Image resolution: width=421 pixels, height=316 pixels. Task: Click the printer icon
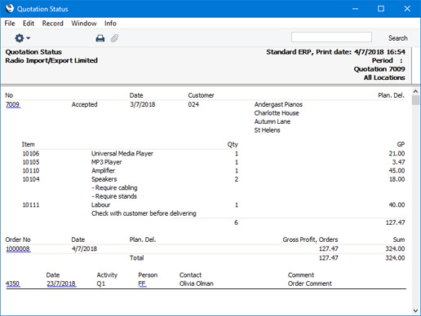point(100,38)
